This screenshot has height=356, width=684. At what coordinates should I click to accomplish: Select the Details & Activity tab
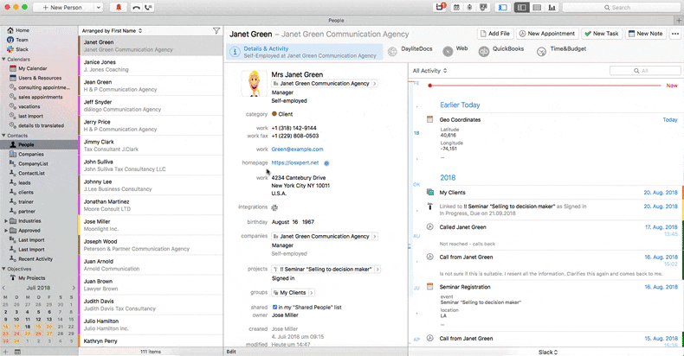(x=305, y=52)
